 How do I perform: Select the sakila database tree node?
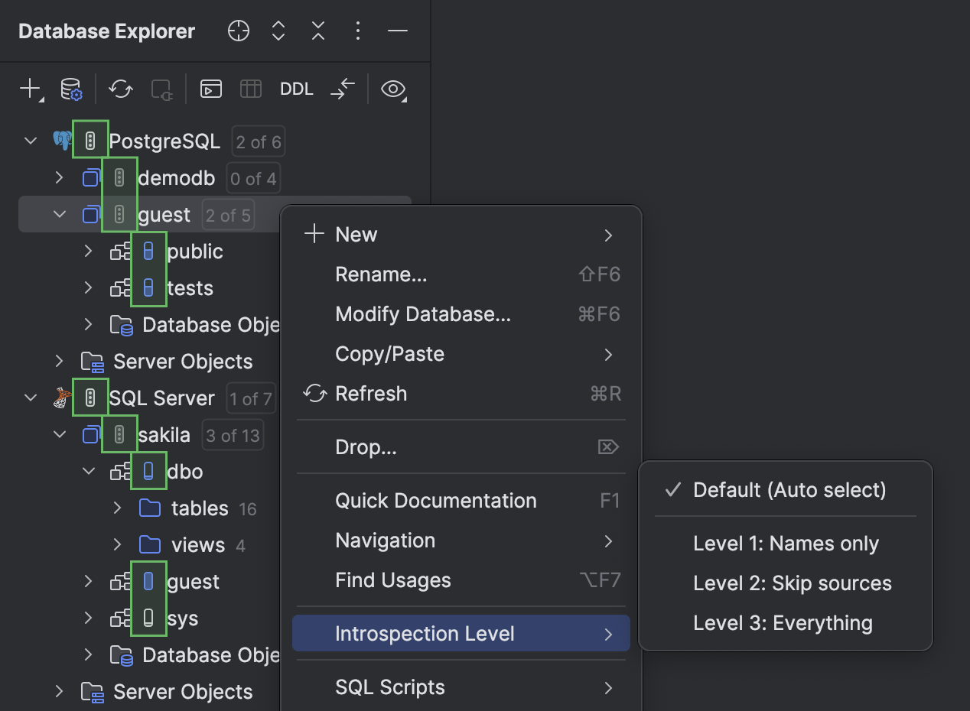164,434
